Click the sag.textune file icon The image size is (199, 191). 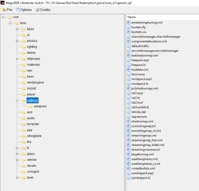click(x=129, y=117)
